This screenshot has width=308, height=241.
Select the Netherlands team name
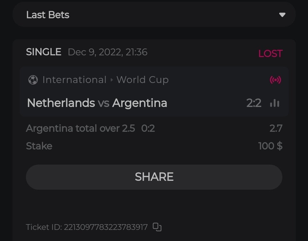coord(61,103)
